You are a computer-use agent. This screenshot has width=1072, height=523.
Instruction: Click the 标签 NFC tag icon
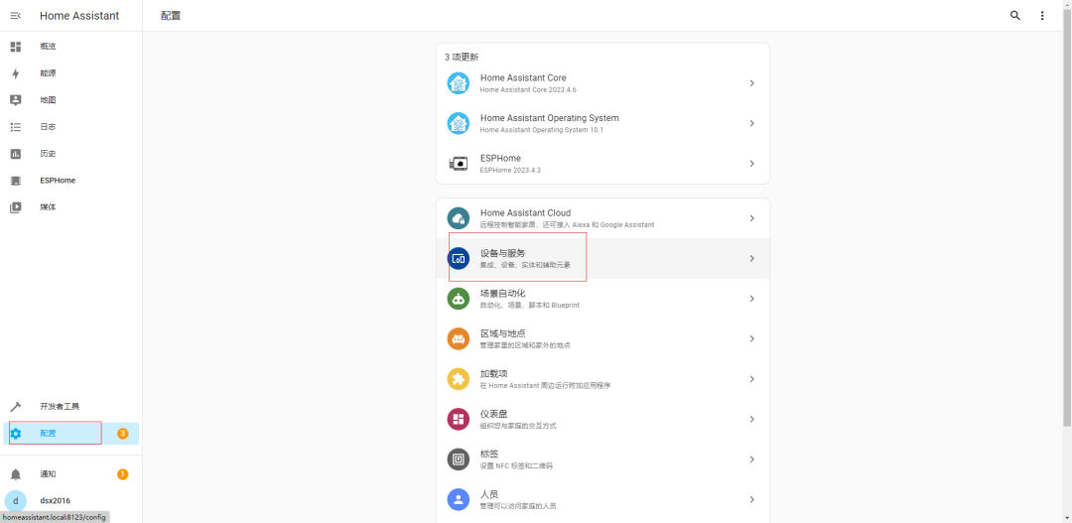[x=458, y=459]
